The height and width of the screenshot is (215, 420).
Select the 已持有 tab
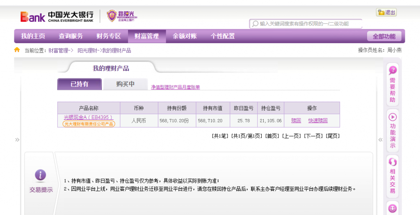[79, 84]
